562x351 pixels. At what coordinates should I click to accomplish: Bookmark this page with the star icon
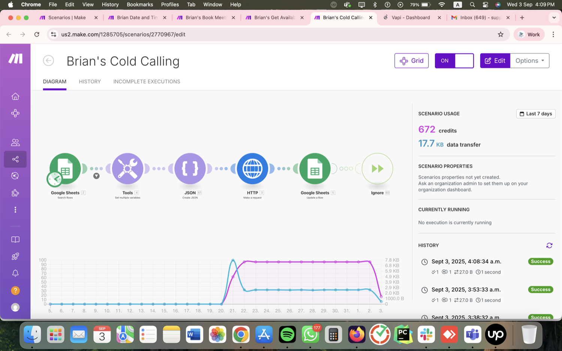[x=501, y=34]
